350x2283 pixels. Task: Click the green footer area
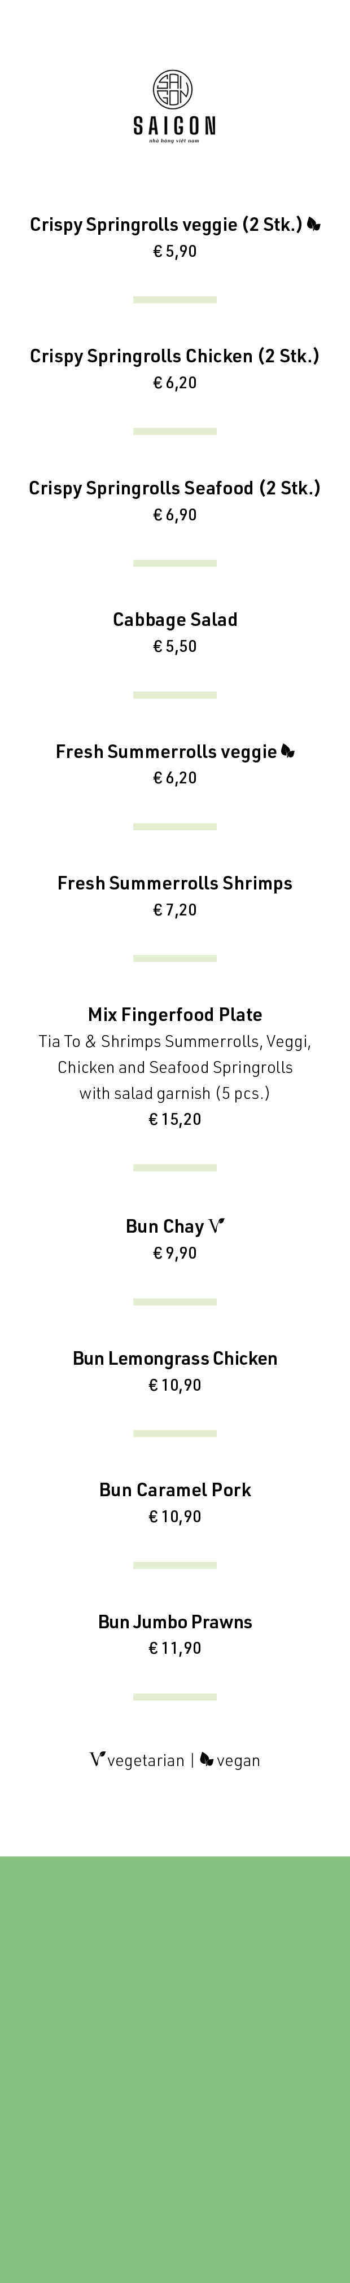[x=174, y=2069]
